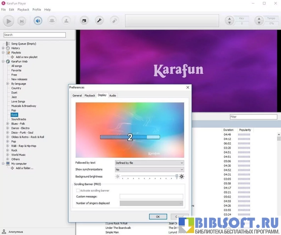Image resolution: width=281 pixels, height=235 pixels.
Task: Click Add a new playlist
Action: coord(26,57)
